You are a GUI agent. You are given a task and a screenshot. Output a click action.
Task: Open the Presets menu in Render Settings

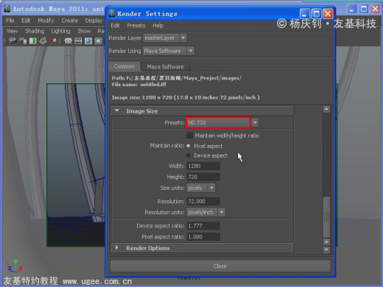tap(136, 26)
